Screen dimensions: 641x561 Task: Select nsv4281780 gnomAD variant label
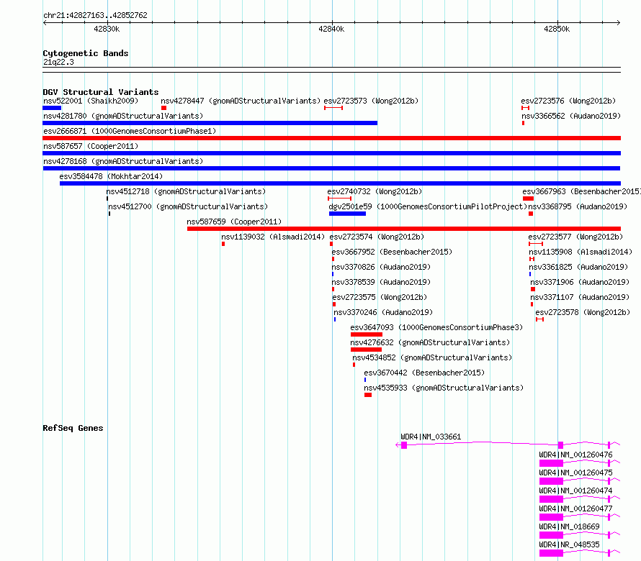123,116
